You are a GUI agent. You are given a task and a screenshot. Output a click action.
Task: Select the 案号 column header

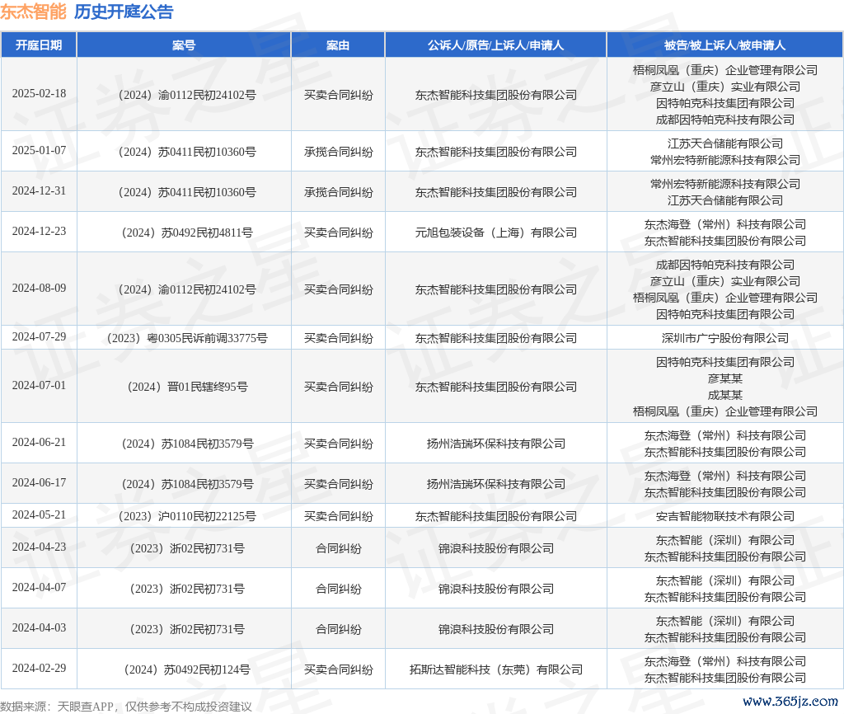[x=184, y=45]
